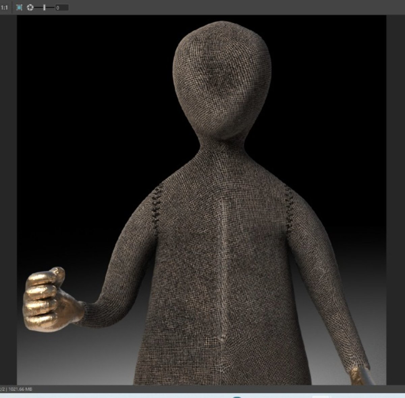
Task: Click the gray viewport border area
Action: pos(8,203)
